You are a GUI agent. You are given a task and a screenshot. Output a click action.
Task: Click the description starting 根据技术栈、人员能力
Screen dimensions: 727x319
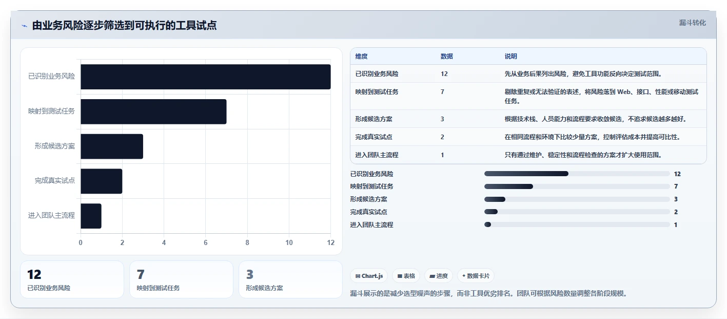pos(596,119)
